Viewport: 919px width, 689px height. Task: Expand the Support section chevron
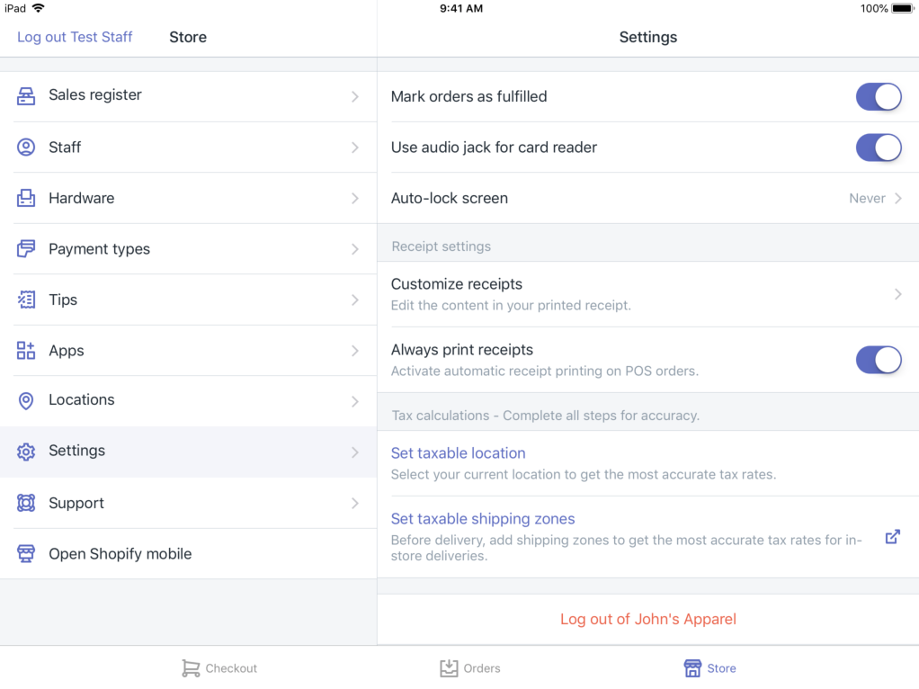click(x=355, y=503)
